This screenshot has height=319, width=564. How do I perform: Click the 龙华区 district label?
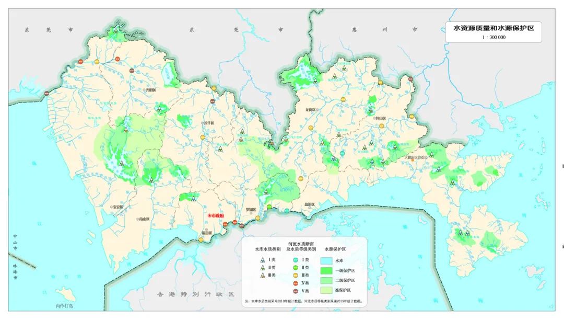(x=209, y=123)
